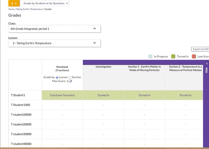Open Taking Earth's Temperature breadcrumb link
209x149 pixels.
point(29,9)
